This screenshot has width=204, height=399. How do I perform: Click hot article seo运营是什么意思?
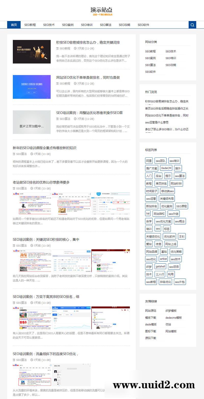[x=157, y=122]
